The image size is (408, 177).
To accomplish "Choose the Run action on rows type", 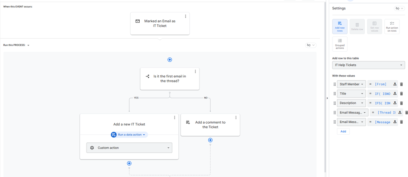I will [392, 26].
